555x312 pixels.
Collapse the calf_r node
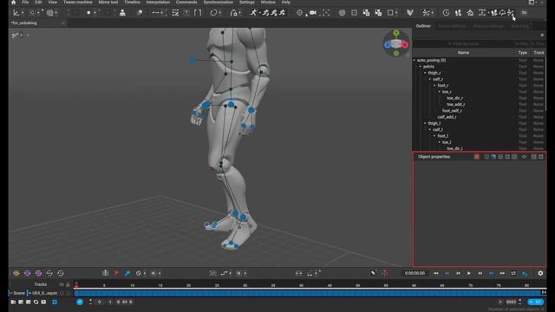[430, 79]
